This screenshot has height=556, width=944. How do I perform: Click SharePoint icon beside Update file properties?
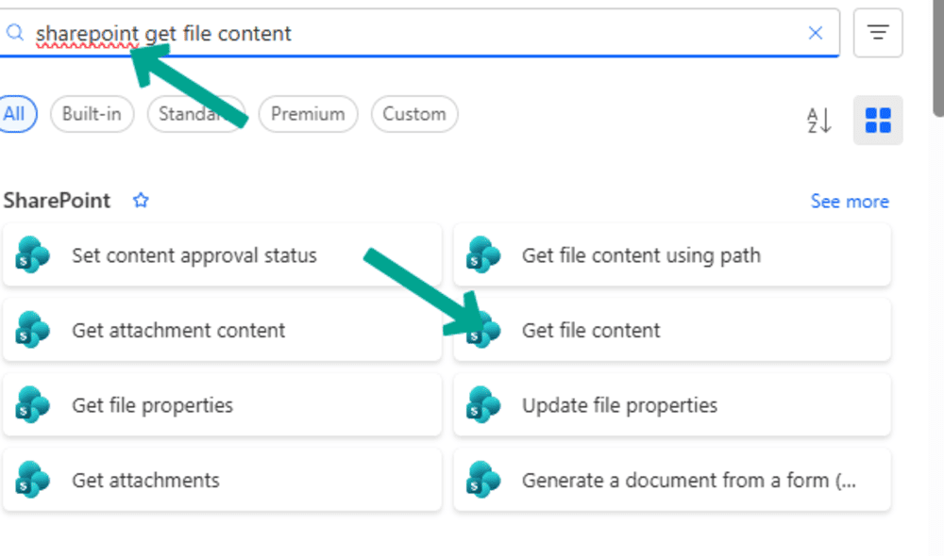click(x=483, y=405)
